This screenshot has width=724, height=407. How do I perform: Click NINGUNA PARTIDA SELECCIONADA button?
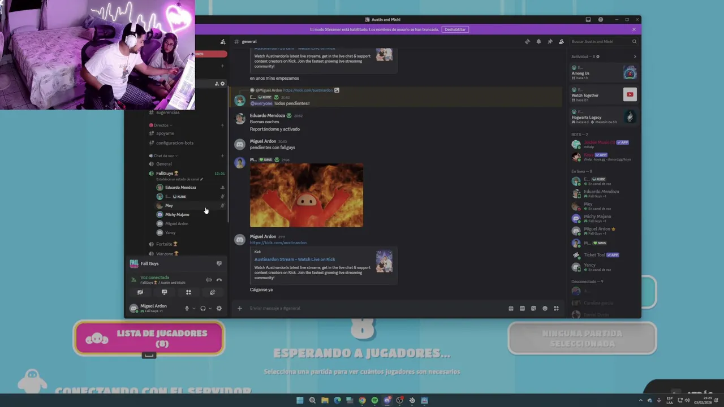[582, 338]
